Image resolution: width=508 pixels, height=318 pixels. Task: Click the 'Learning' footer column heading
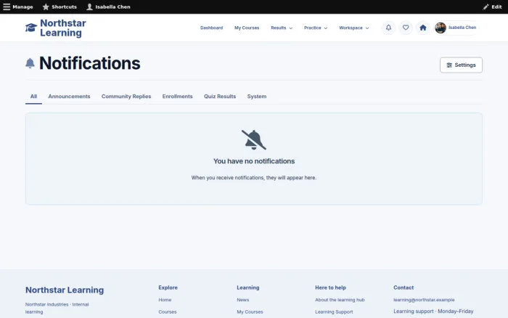tap(248, 288)
